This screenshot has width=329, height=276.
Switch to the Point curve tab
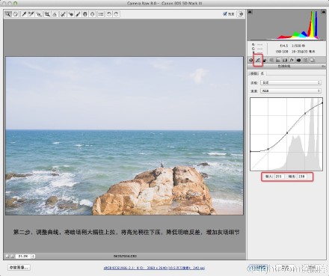(262, 73)
